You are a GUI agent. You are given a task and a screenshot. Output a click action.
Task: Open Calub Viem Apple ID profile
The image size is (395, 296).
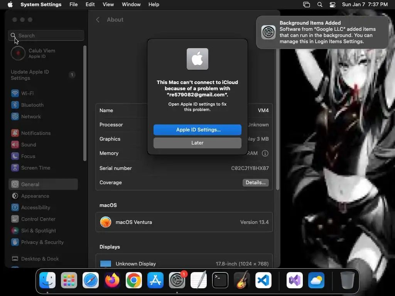[x=43, y=53]
